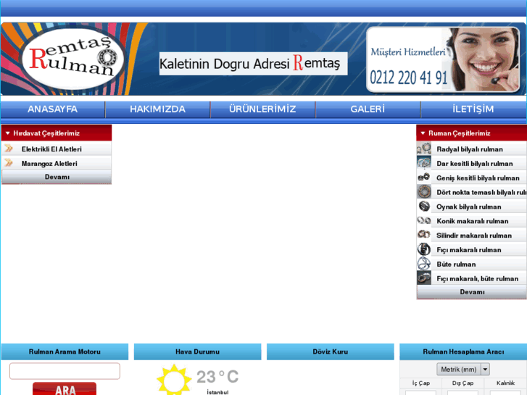Viewport: 527px width, 395px height.
Task: Click Devamı under Ruman Çeşitlerimiz
Action: coord(472,292)
